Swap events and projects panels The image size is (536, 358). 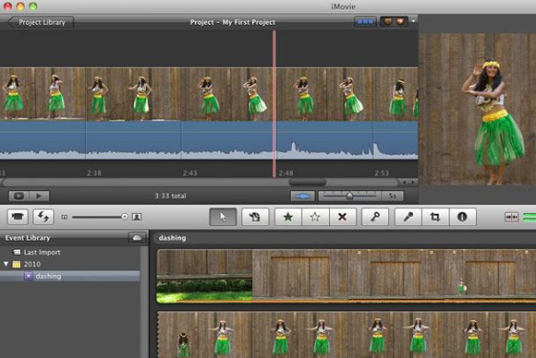pyautogui.click(x=43, y=217)
